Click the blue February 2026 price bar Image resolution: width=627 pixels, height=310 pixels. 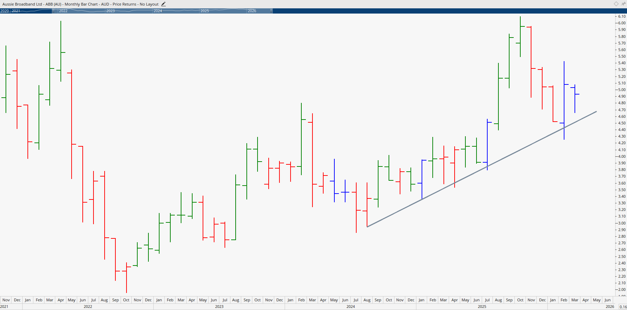pyautogui.click(x=564, y=100)
